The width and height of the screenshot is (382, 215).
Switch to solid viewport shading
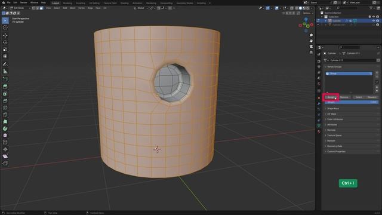[300, 8]
